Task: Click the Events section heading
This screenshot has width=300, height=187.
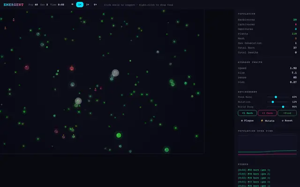Action: pyautogui.click(x=243, y=164)
